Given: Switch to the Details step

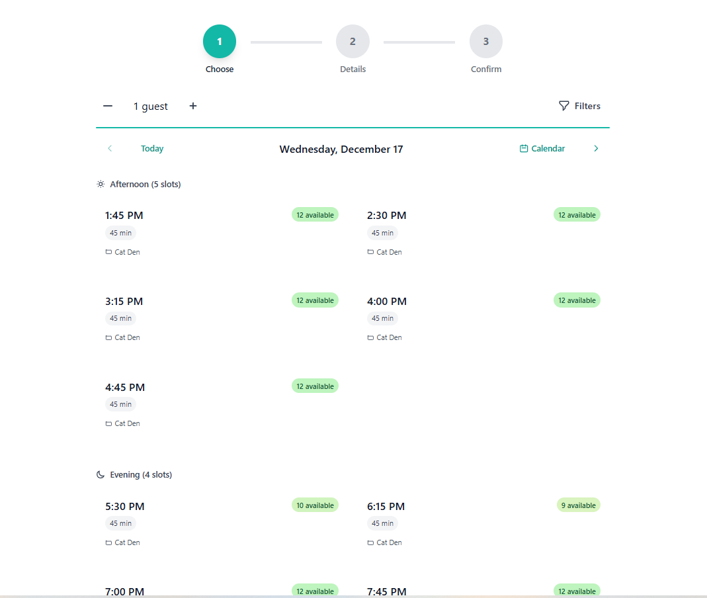Looking at the screenshot, I should point(353,41).
